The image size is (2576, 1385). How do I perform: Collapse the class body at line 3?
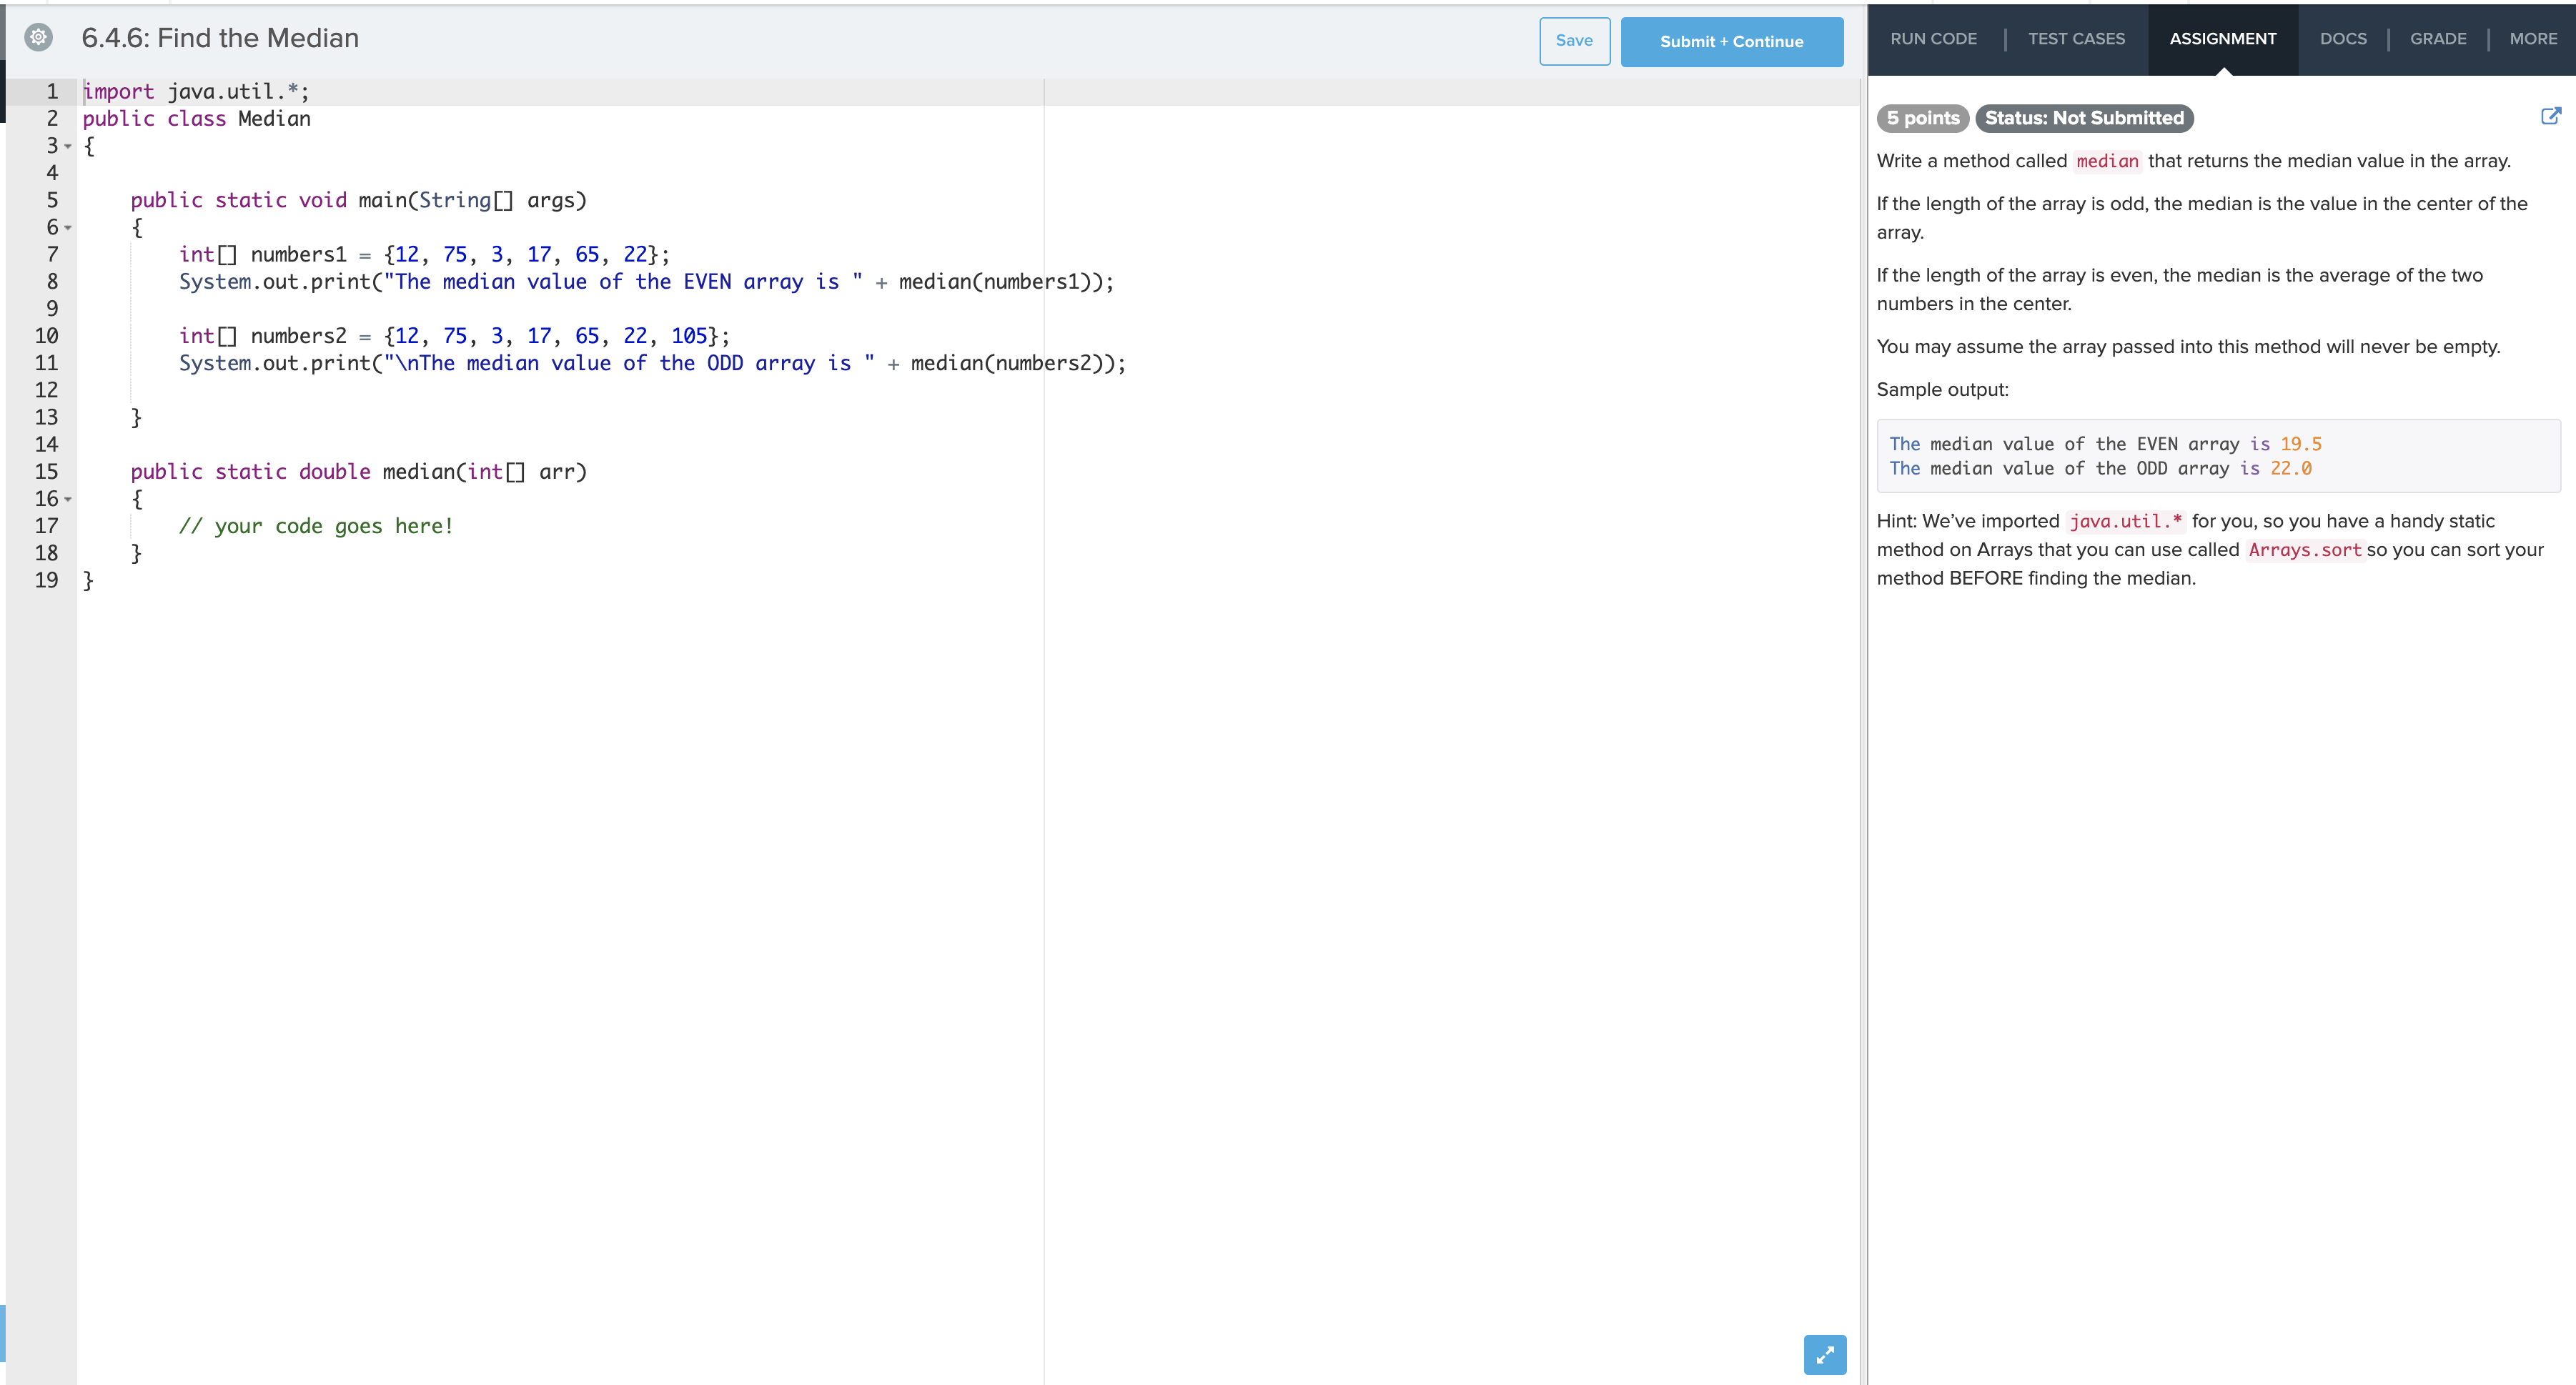pyautogui.click(x=67, y=146)
